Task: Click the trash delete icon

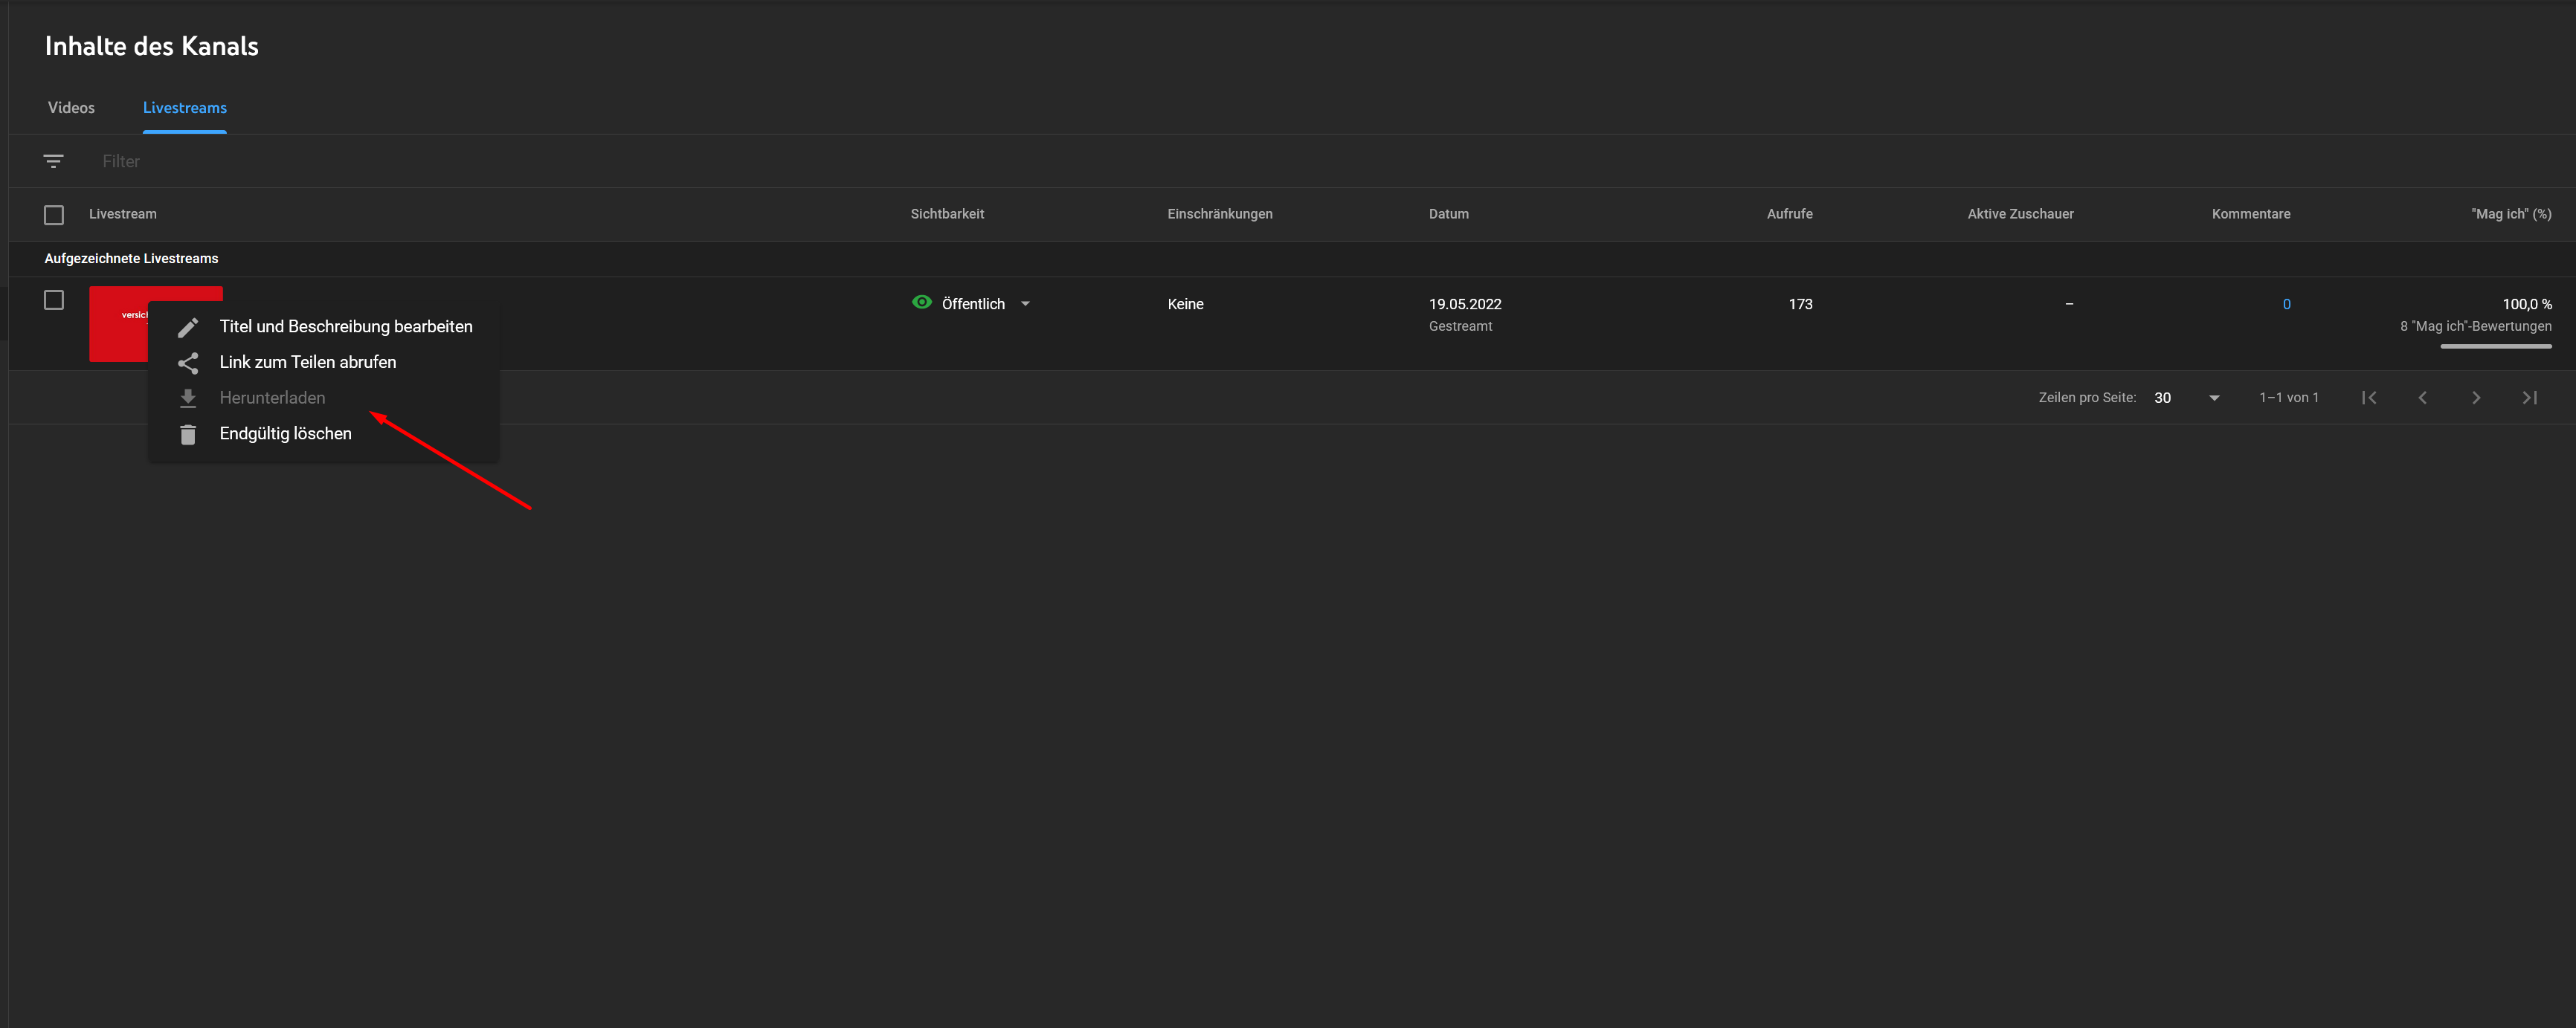Action: 187,434
